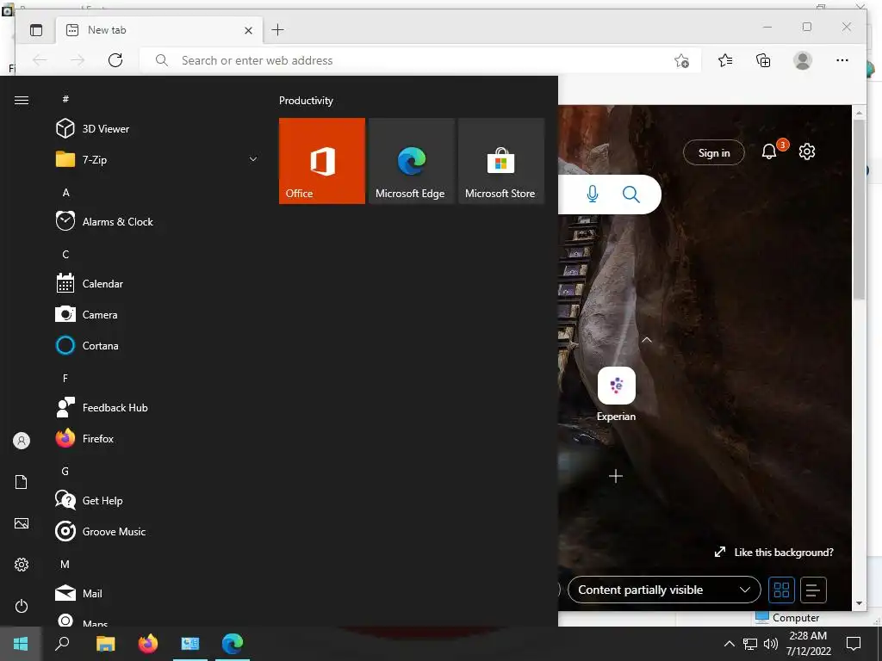Open the taskbar clock showing 2:28 AM
Viewport: 882px width, 661px height.
tap(808, 644)
